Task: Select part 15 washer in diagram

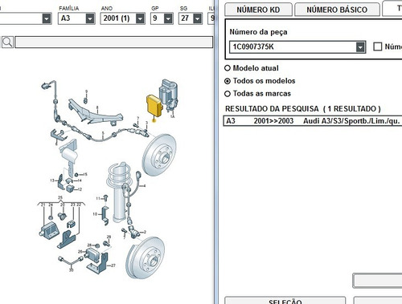Action: pos(76,175)
